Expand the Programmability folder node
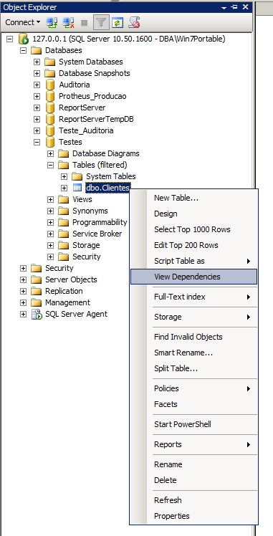This screenshot has height=536, width=273. (x=51, y=222)
